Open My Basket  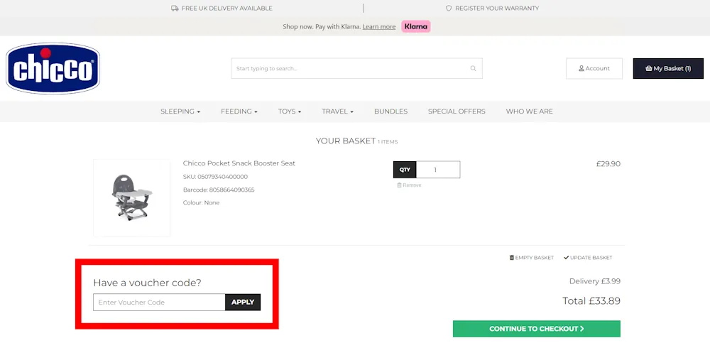click(x=668, y=68)
